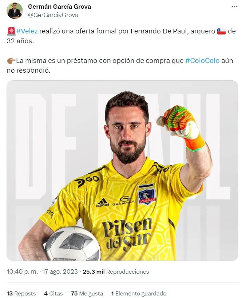Show the 4 Citas list
Screen dimensions: 242x298
tap(53, 293)
